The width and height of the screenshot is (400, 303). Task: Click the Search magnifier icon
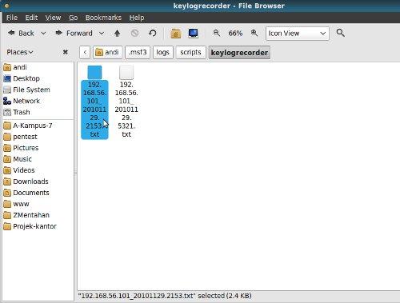[x=340, y=33]
